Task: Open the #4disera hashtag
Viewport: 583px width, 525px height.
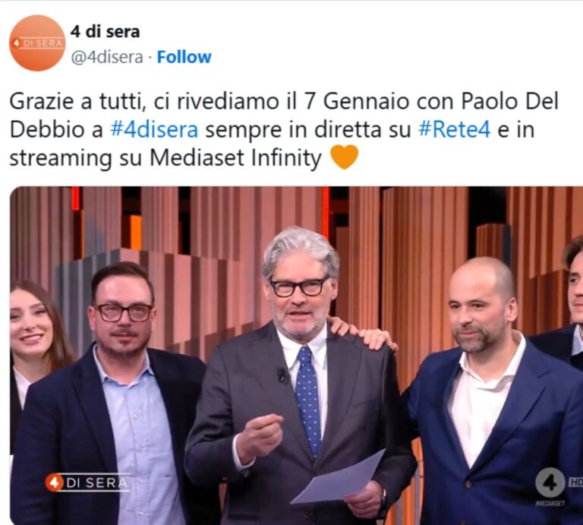Action: point(154,129)
